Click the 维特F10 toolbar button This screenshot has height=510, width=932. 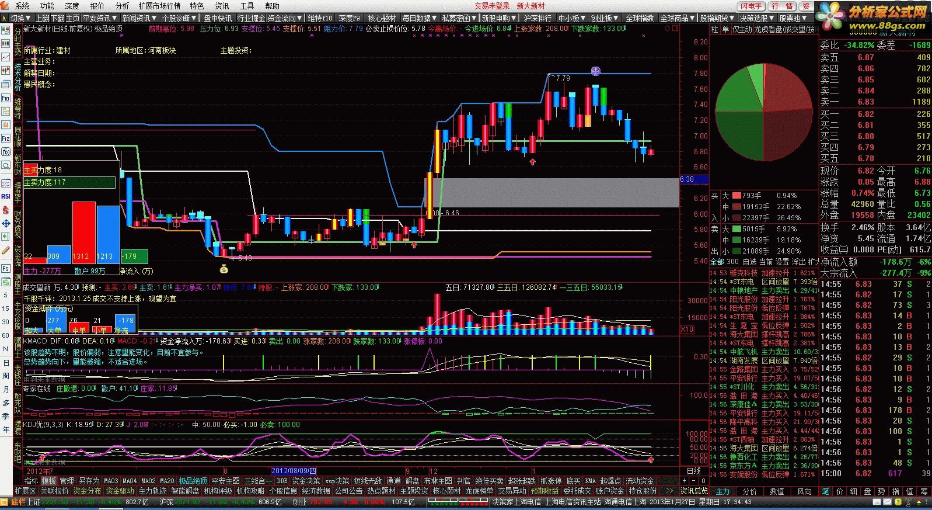(320, 18)
